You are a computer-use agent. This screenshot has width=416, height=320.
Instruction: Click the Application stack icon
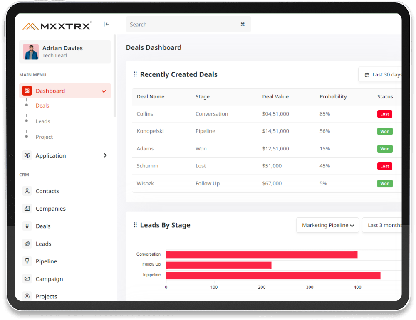click(27, 155)
